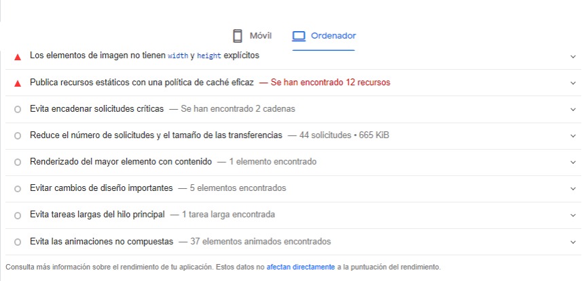584x281 pixels.
Task: Click grey circle beside Evitar cambios de diseño importantes
Action: pyautogui.click(x=18, y=189)
